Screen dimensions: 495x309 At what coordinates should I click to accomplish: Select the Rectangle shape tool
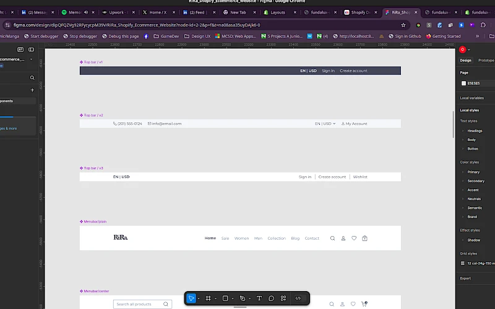(x=225, y=298)
